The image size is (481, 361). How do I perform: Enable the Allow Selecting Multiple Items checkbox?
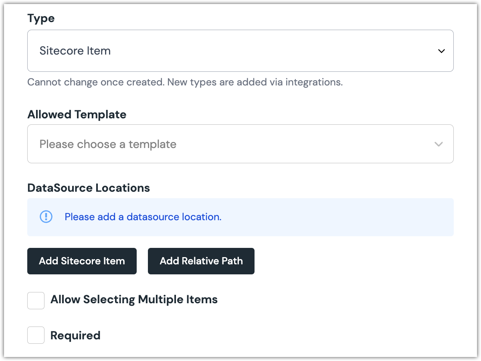pos(36,300)
